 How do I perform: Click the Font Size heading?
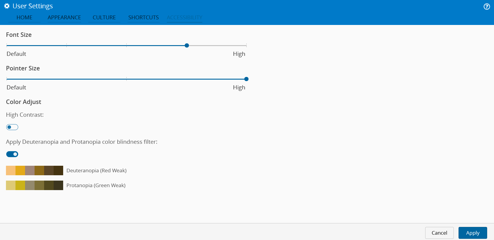19,35
